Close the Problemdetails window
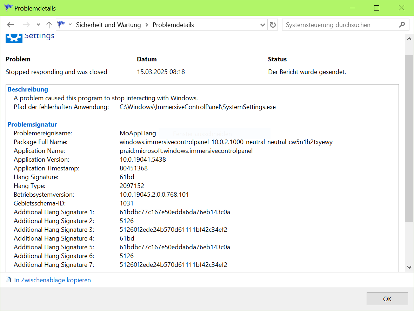Viewport: 414px width, 311px height. click(x=401, y=8)
